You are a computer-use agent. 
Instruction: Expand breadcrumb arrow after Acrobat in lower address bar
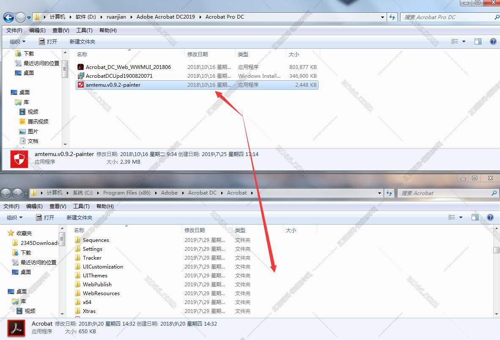252,193
